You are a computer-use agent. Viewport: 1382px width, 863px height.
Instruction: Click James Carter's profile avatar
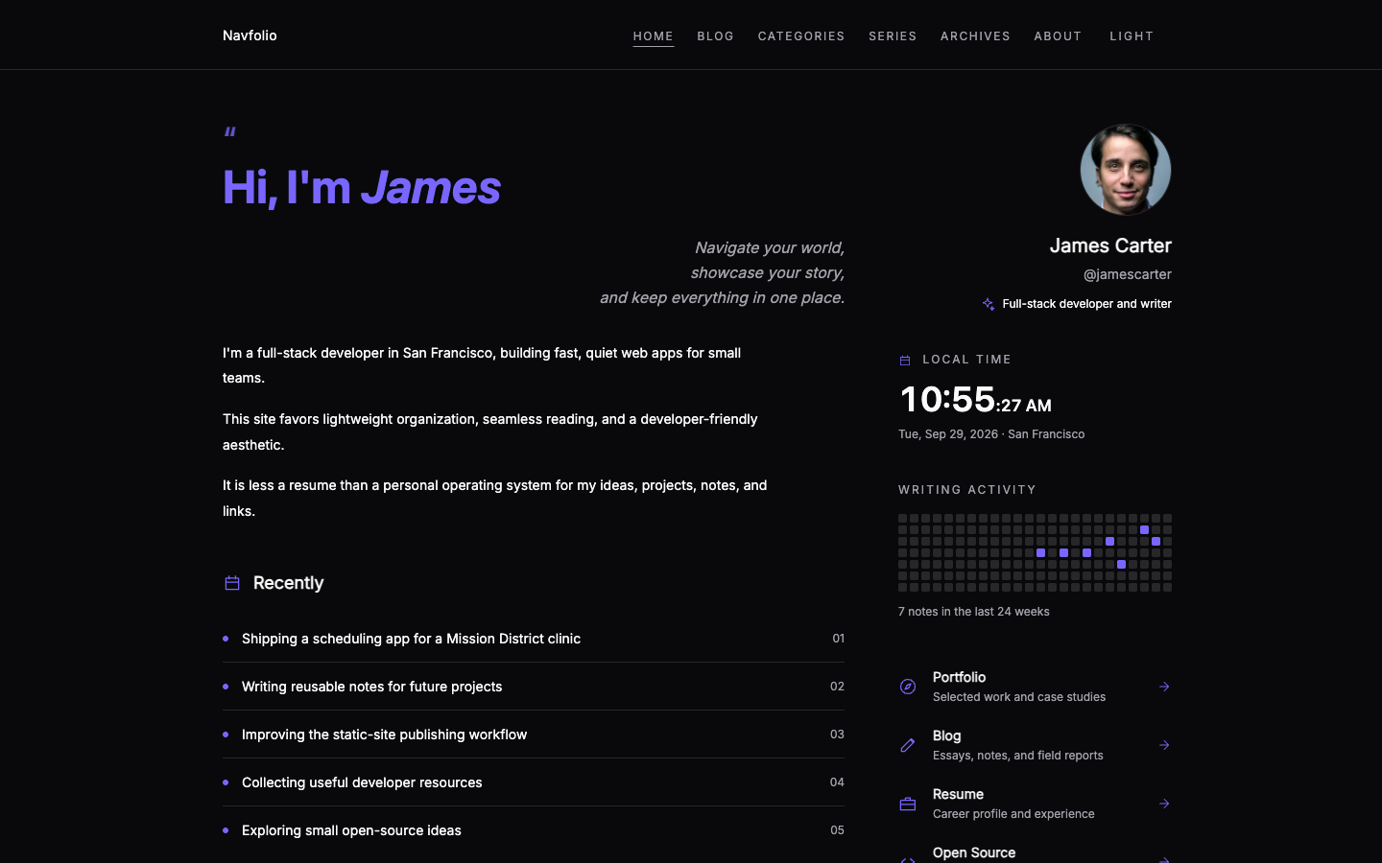(1126, 170)
